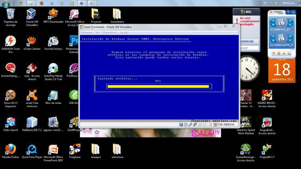The width and height of the screenshot is (301, 169).
Task: Select the Proyecto folder on the desktop
Action: tap(96, 16)
